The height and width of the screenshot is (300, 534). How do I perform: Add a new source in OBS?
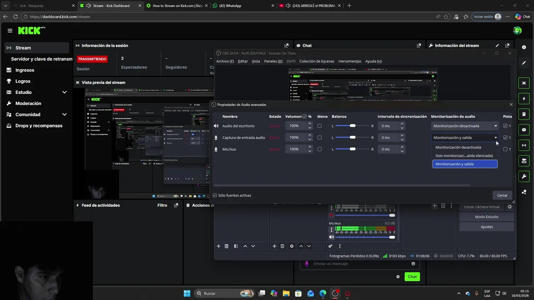(274, 246)
